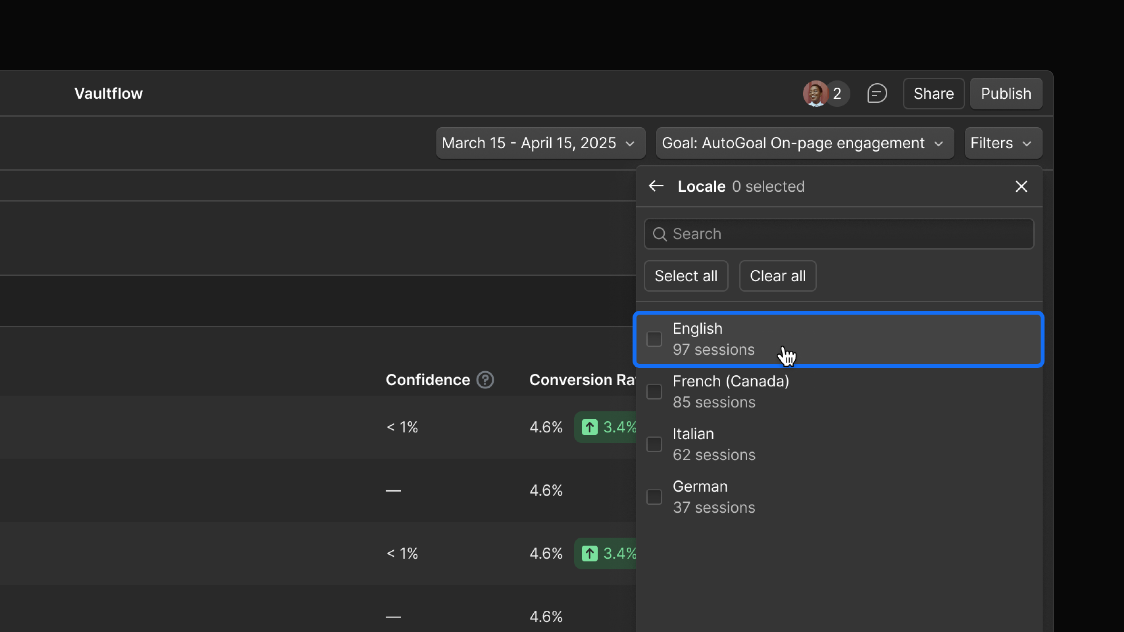Open the March 15 - April 15 date dropdown
1124x632 pixels.
pyautogui.click(x=540, y=143)
